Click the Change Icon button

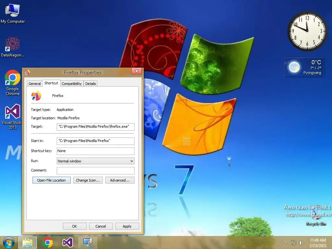(x=88, y=180)
